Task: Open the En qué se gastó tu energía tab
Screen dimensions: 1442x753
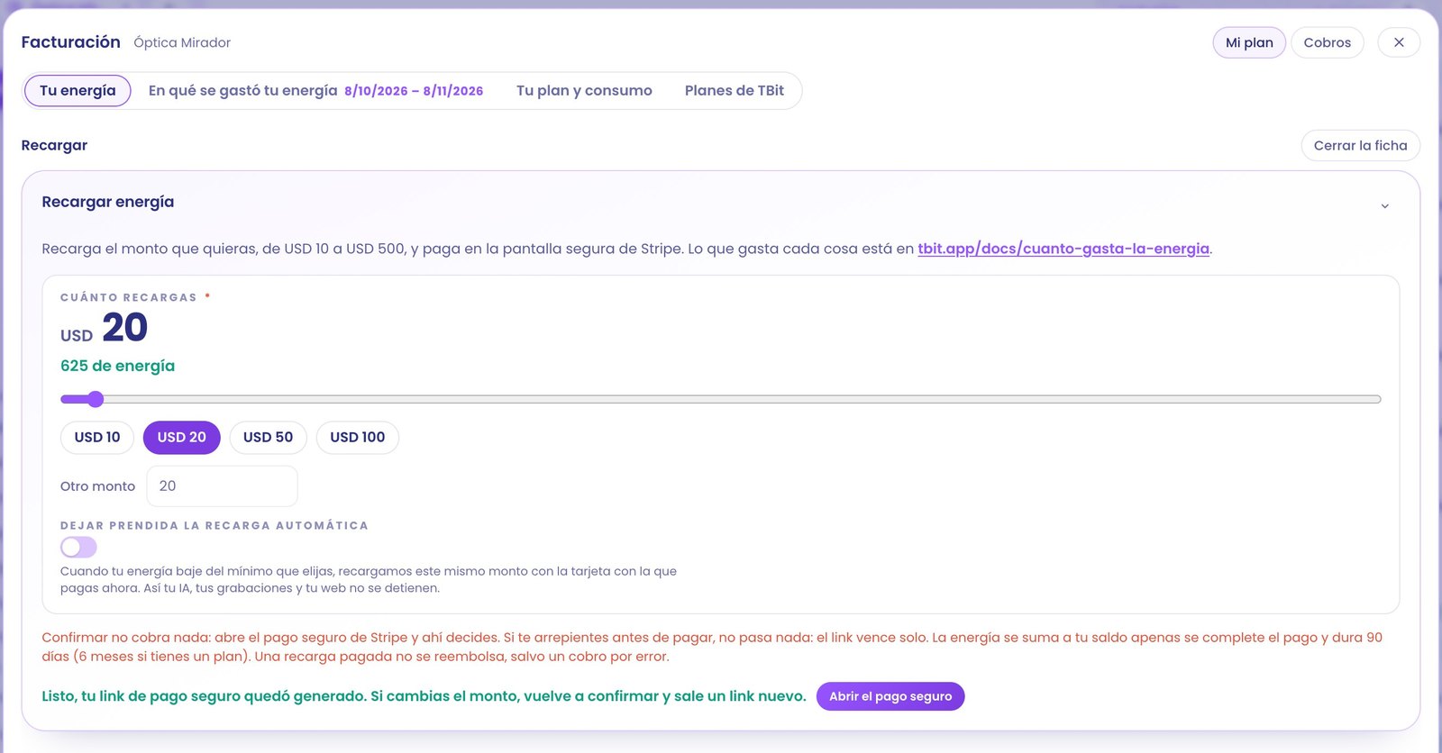Action: [x=315, y=91]
